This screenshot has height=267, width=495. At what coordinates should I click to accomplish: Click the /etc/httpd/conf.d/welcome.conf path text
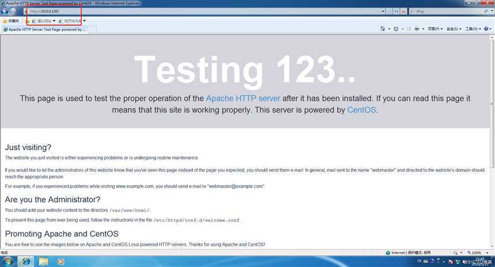[197, 220]
